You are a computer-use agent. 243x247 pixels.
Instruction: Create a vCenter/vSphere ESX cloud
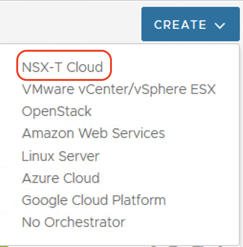tap(119, 90)
